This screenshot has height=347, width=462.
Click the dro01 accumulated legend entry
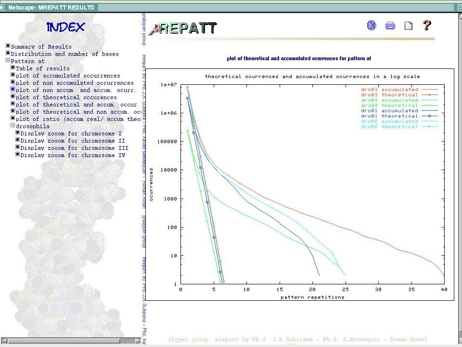click(x=399, y=111)
